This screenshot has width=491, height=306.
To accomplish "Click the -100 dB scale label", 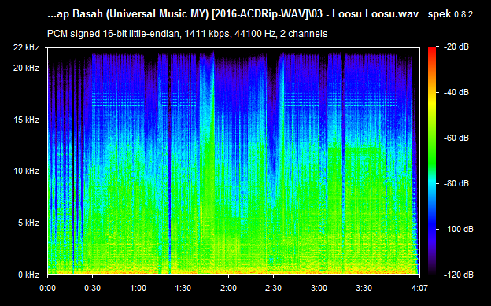I will coord(459,229).
